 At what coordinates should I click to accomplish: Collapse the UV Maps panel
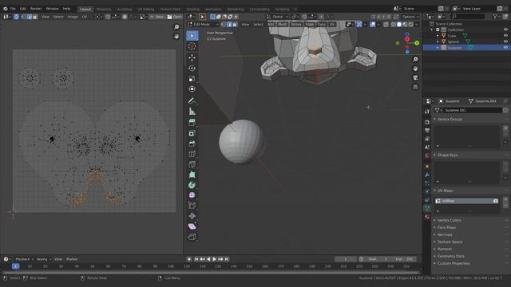[445, 191]
